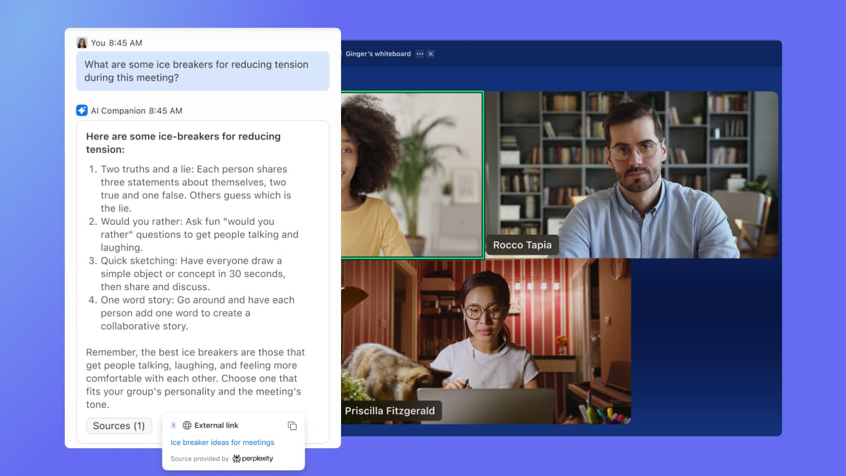Image resolution: width=846 pixels, height=476 pixels.
Task: Click the 'Two truths and a lie' suggestion
Action: 195,188
